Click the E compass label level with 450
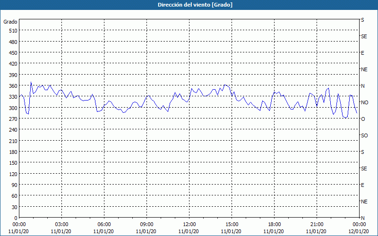The width and height of the screenshot is (378, 236). (362, 53)
